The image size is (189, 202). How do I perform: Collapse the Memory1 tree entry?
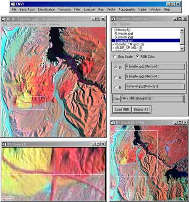[113, 30]
